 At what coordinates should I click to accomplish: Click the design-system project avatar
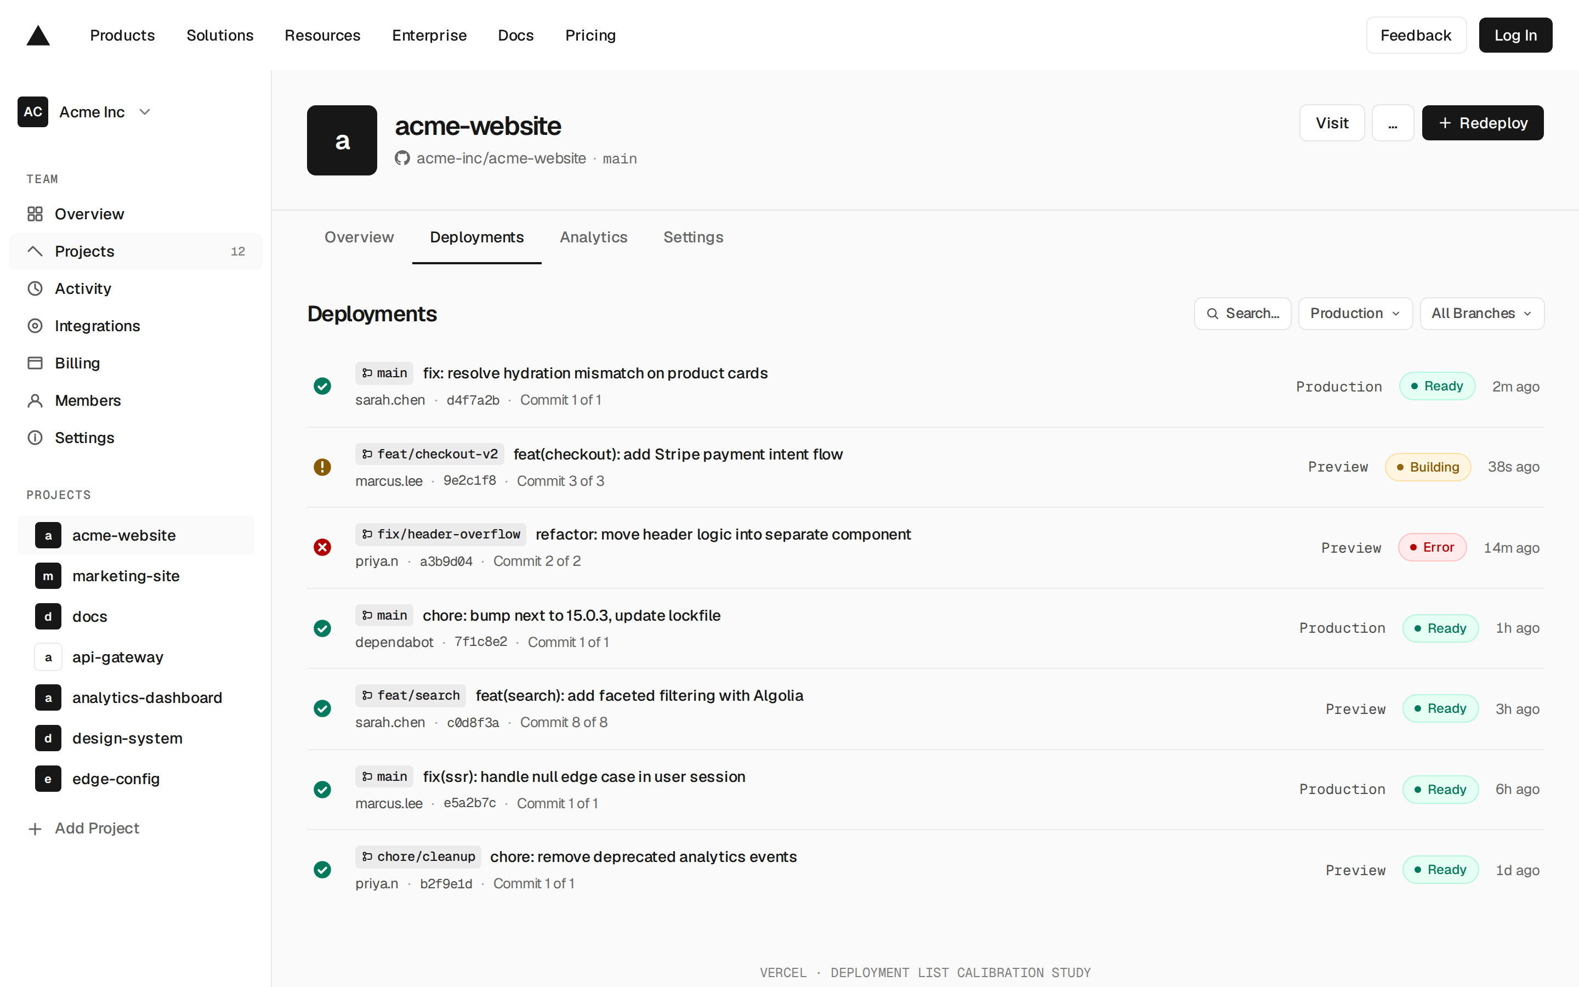point(48,738)
